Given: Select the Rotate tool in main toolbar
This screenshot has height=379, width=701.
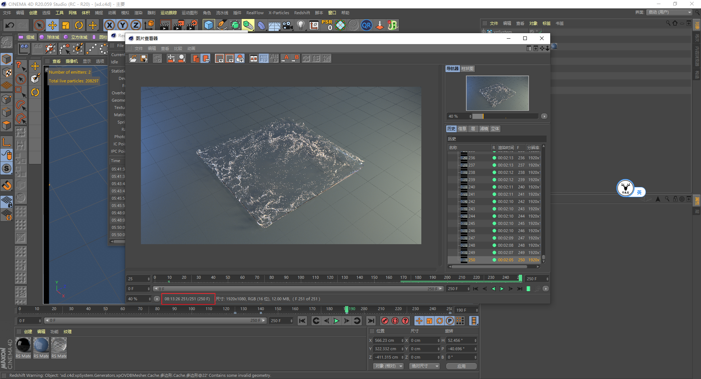Looking at the screenshot, I should 79,25.
